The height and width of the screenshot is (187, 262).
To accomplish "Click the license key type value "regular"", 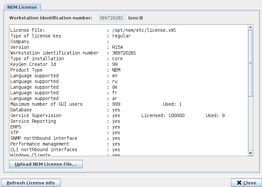I will (x=121, y=36).
